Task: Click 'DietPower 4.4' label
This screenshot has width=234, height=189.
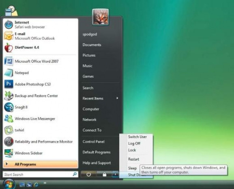Action: [x=27, y=48]
